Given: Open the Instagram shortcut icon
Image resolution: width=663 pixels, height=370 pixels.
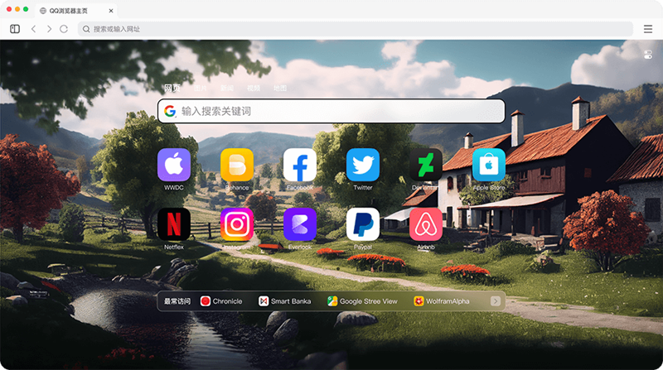Looking at the screenshot, I should [x=237, y=224].
